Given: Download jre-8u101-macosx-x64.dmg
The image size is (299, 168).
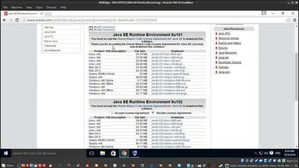Looking at the screenshot, I should coord(168,70).
